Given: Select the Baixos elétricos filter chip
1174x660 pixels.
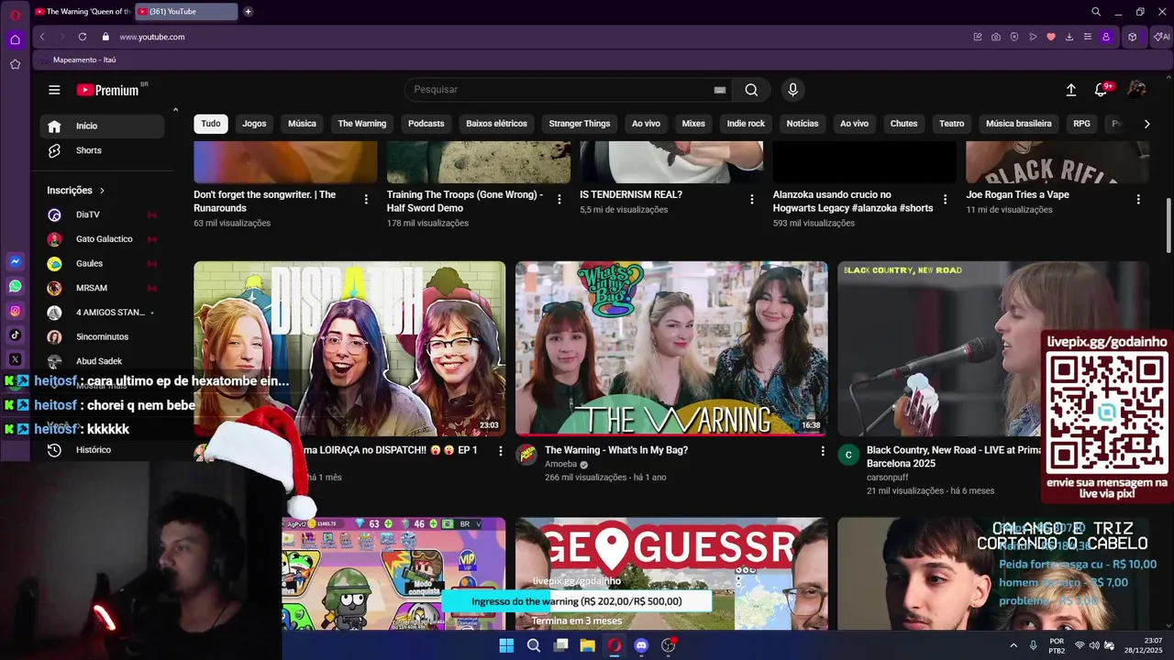Looking at the screenshot, I should coord(496,124).
